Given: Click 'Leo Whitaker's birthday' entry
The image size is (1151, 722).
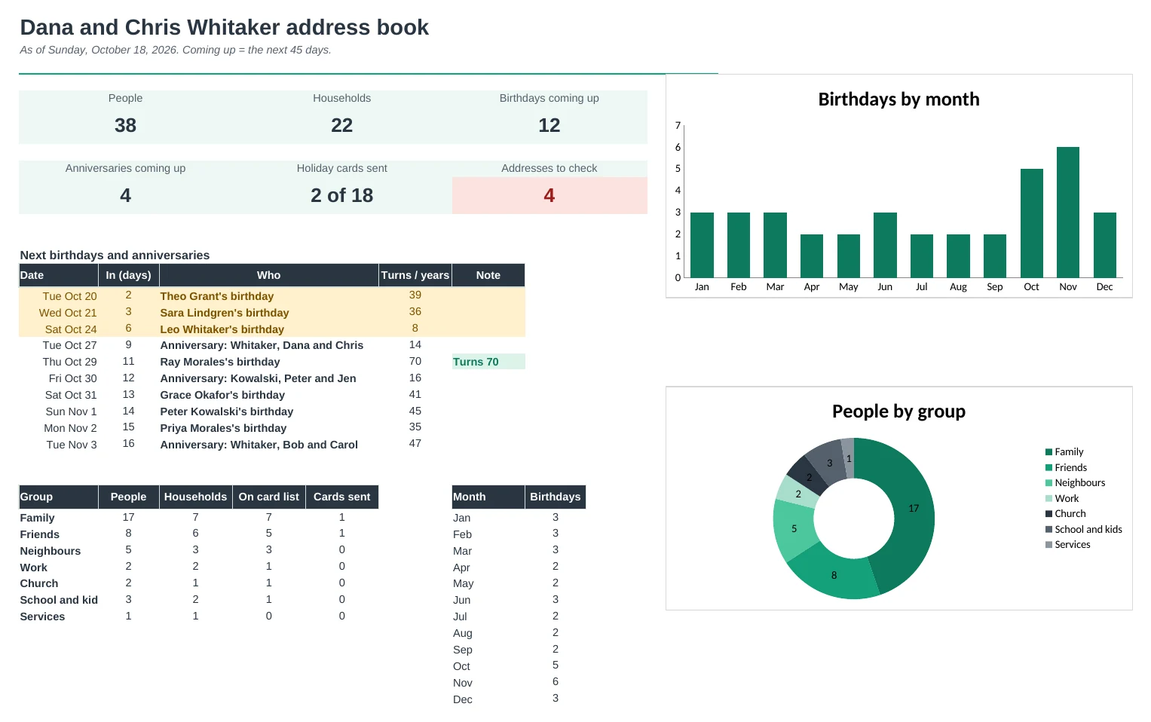Looking at the screenshot, I should [222, 329].
